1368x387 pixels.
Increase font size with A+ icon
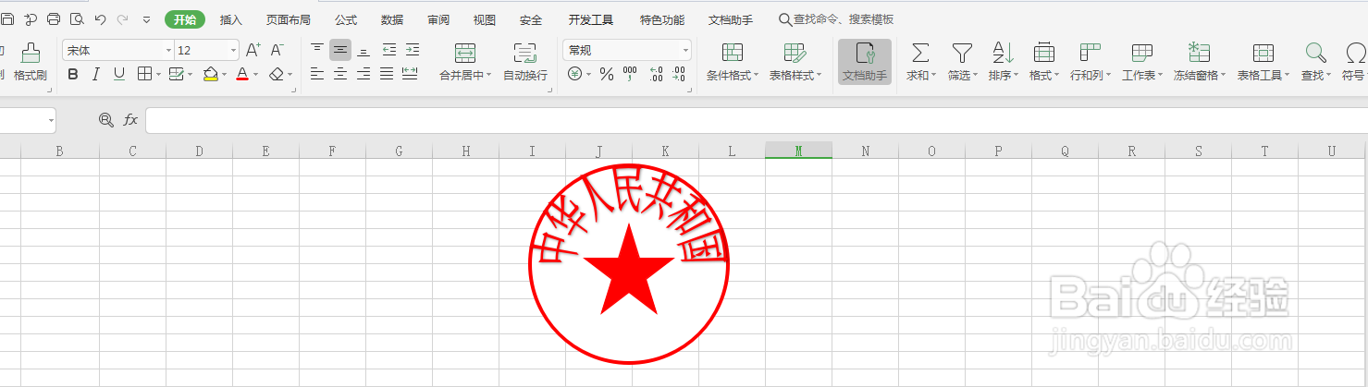253,50
